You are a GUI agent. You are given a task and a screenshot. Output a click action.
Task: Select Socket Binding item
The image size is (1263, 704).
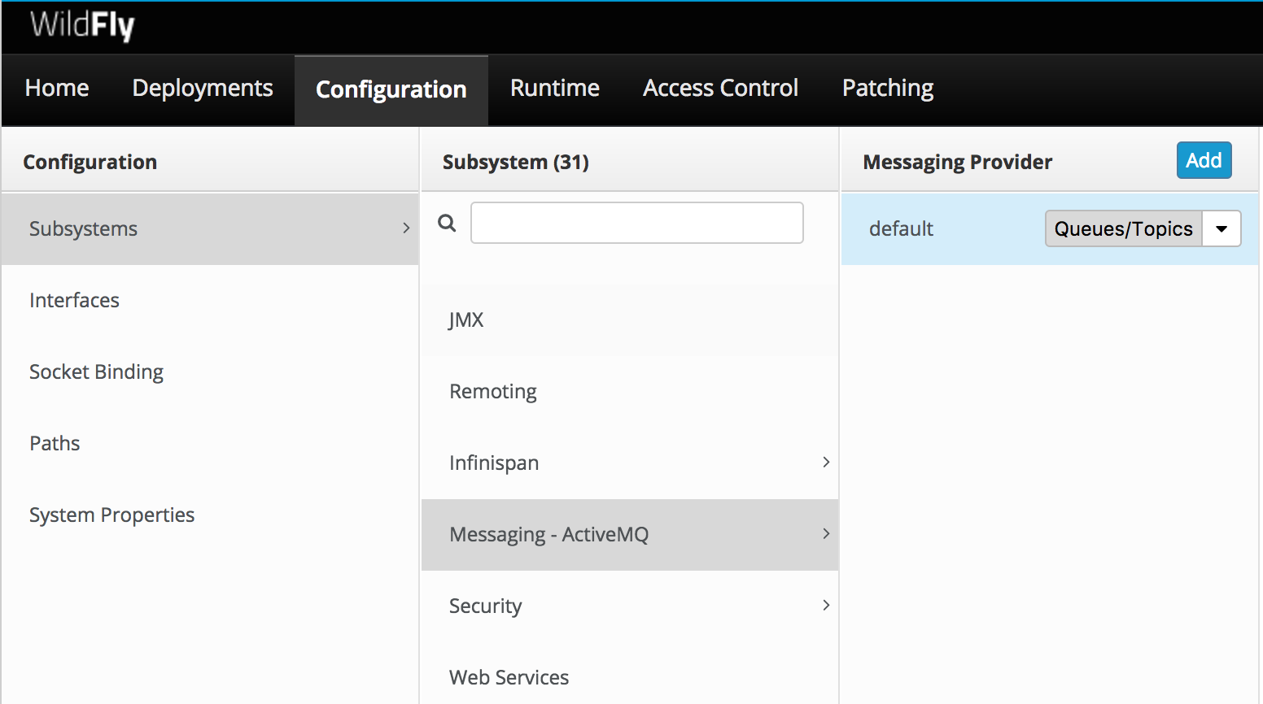click(210, 372)
